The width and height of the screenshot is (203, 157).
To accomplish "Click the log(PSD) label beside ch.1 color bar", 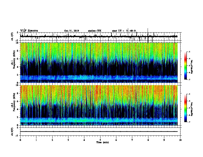I will pos(192,67).
